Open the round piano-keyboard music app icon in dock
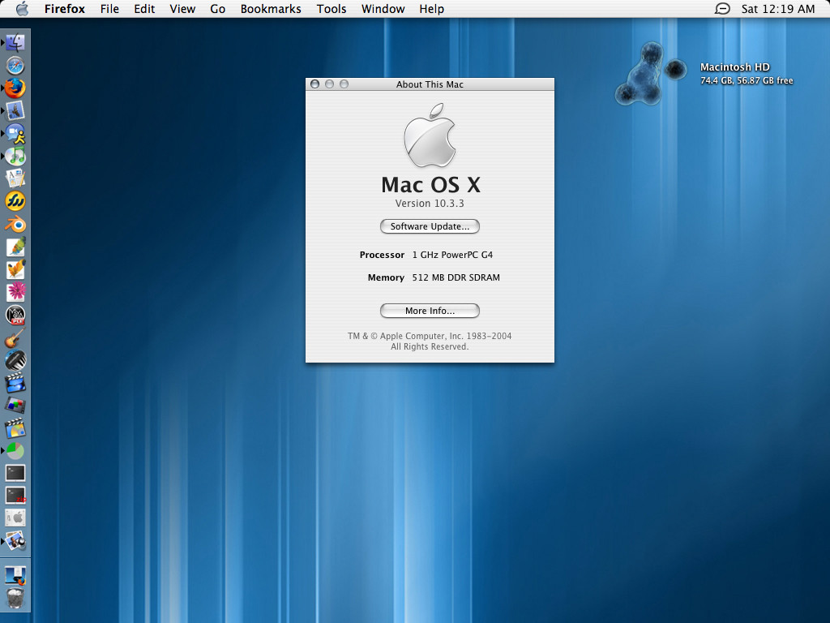The height and width of the screenshot is (623, 830). (15, 360)
